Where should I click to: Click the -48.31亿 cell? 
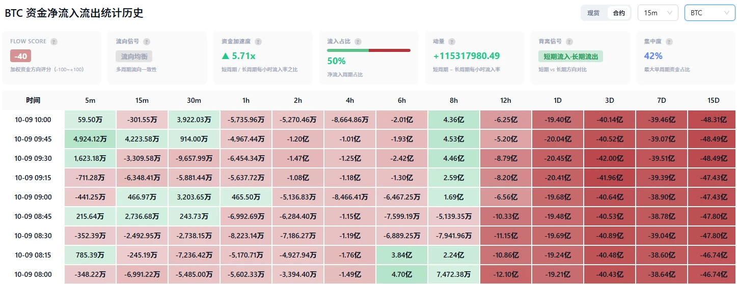point(713,120)
